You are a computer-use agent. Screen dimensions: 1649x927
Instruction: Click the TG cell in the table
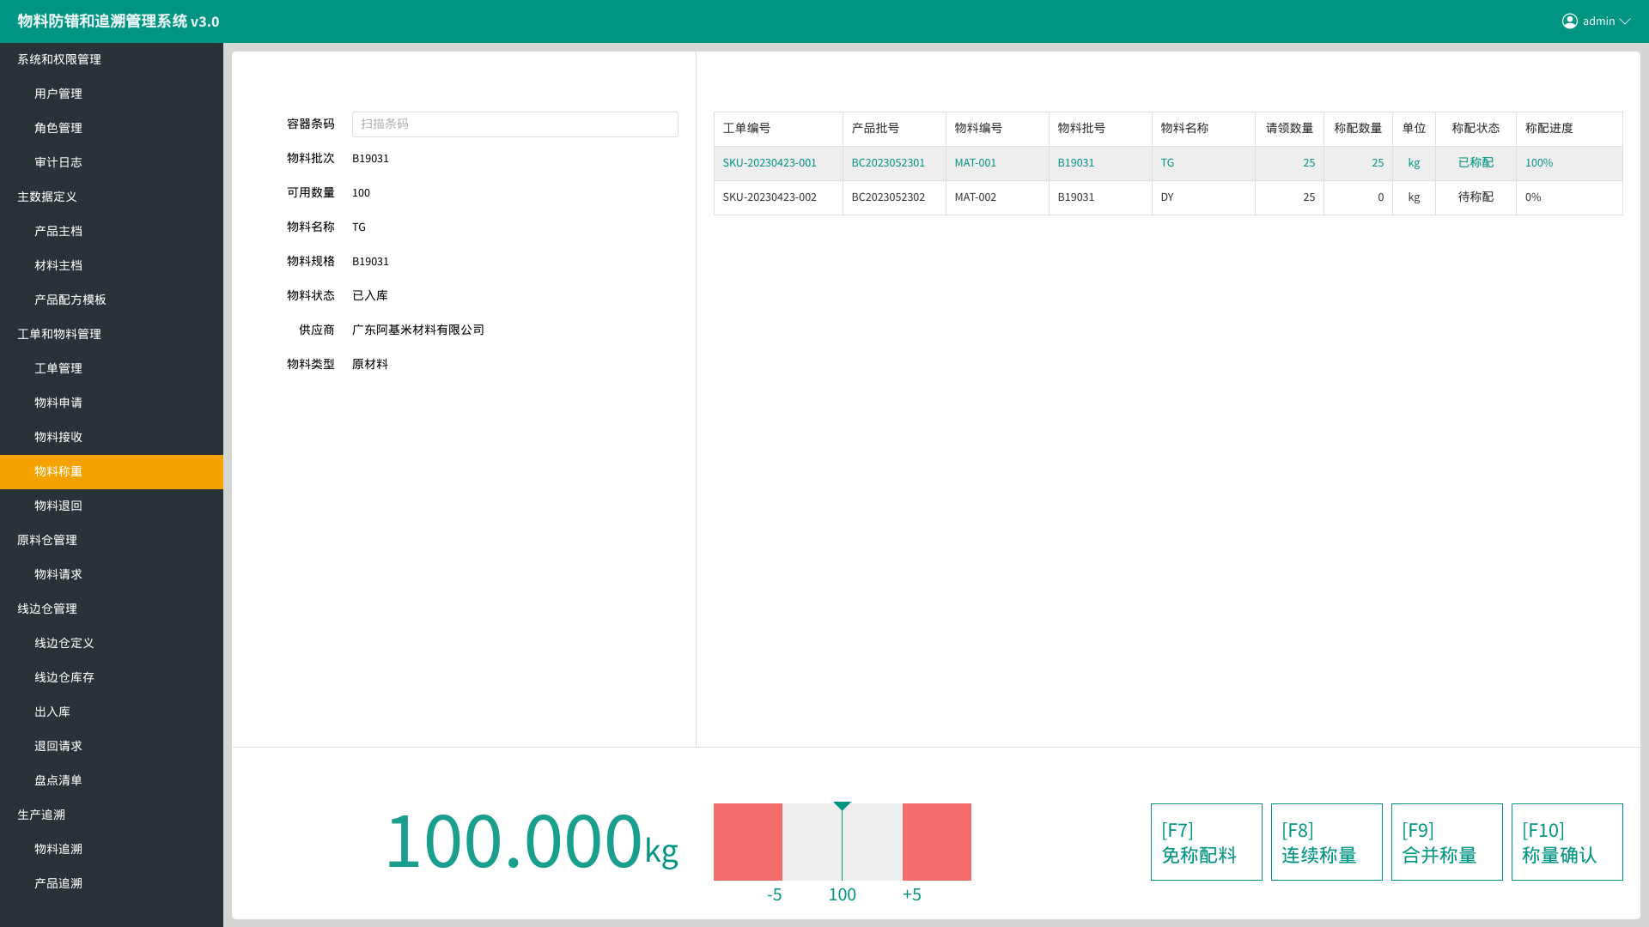coord(1203,163)
